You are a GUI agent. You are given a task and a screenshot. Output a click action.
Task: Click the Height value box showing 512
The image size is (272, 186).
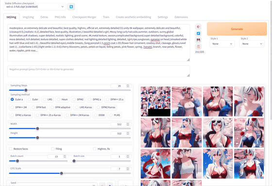point(121,134)
